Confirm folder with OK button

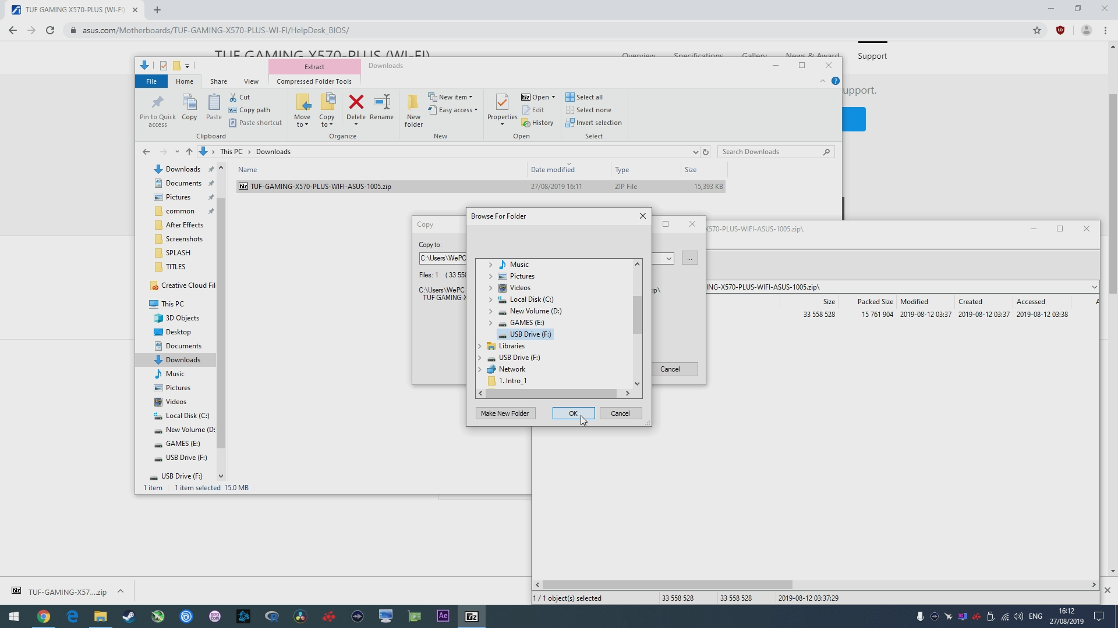pos(573,413)
